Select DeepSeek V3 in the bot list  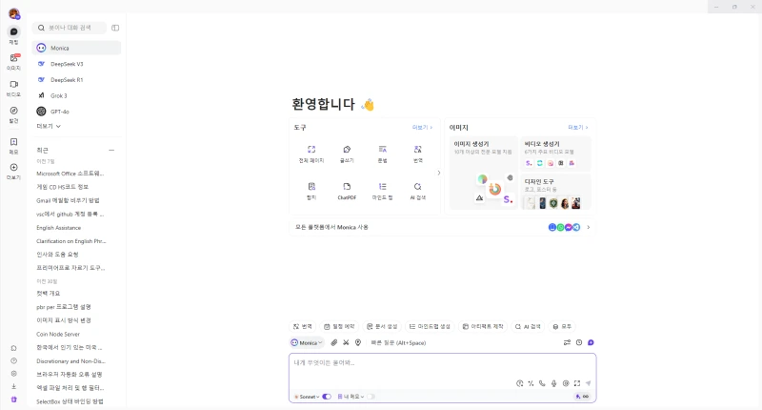click(77, 64)
